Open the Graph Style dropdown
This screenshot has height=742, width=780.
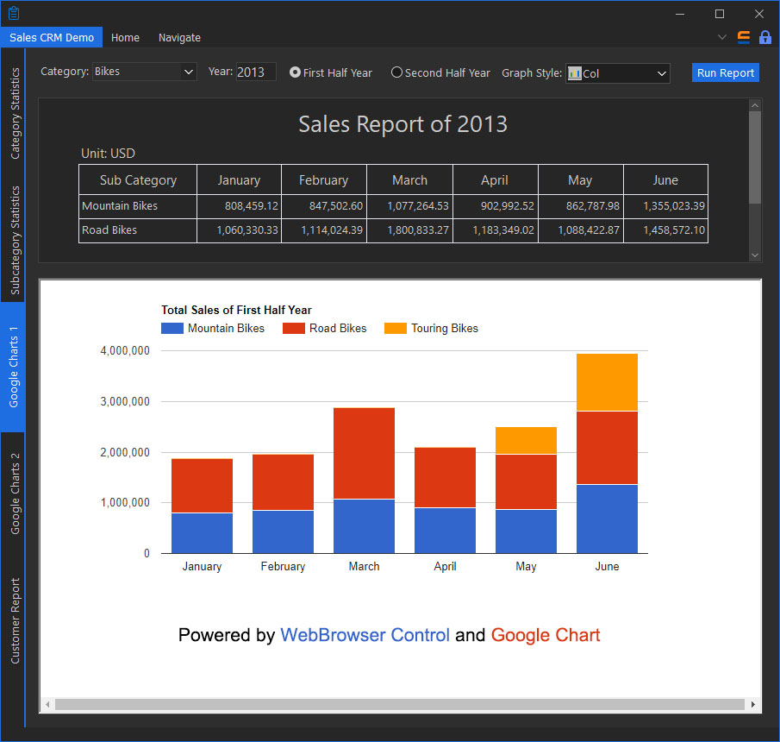(x=664, y=73)
